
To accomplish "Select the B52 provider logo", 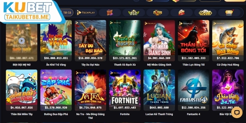I will [x=134, y=13].
